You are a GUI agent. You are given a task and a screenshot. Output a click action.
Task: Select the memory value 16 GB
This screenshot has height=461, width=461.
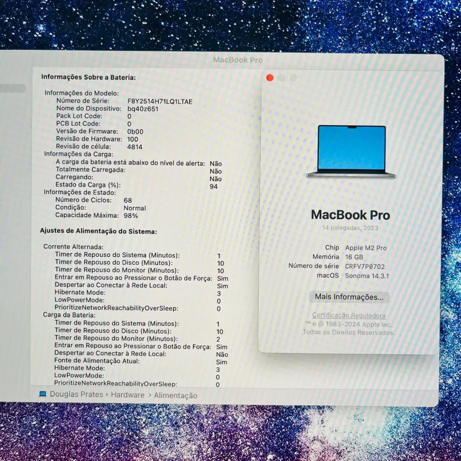pos(354,257)
